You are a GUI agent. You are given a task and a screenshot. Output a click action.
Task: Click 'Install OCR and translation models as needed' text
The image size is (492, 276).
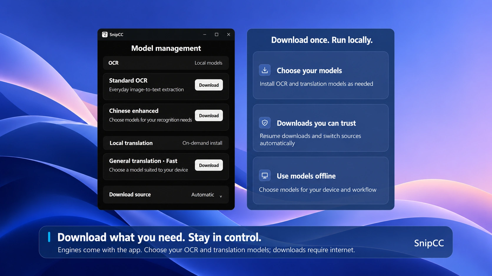(316, 84)
